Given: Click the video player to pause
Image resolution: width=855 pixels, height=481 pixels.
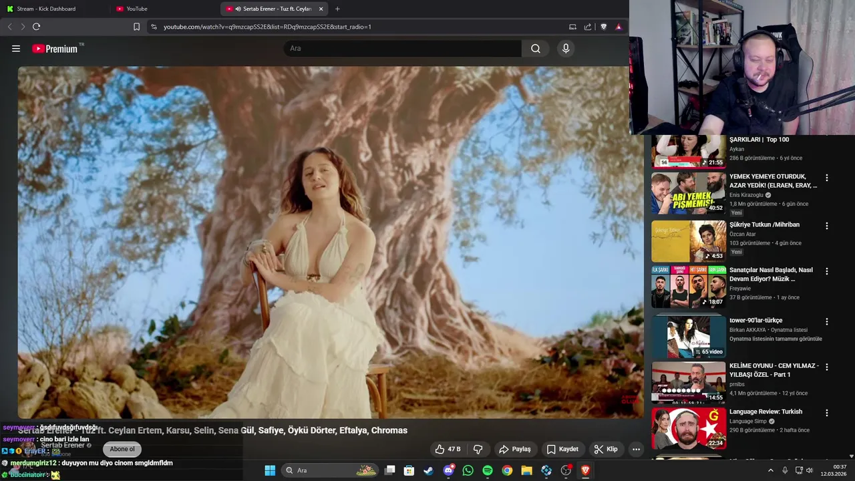Looking at the screenshot, I should [330, 242].
